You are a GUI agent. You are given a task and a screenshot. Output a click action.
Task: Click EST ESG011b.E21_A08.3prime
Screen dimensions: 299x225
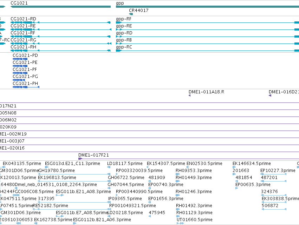pos(83,192)
